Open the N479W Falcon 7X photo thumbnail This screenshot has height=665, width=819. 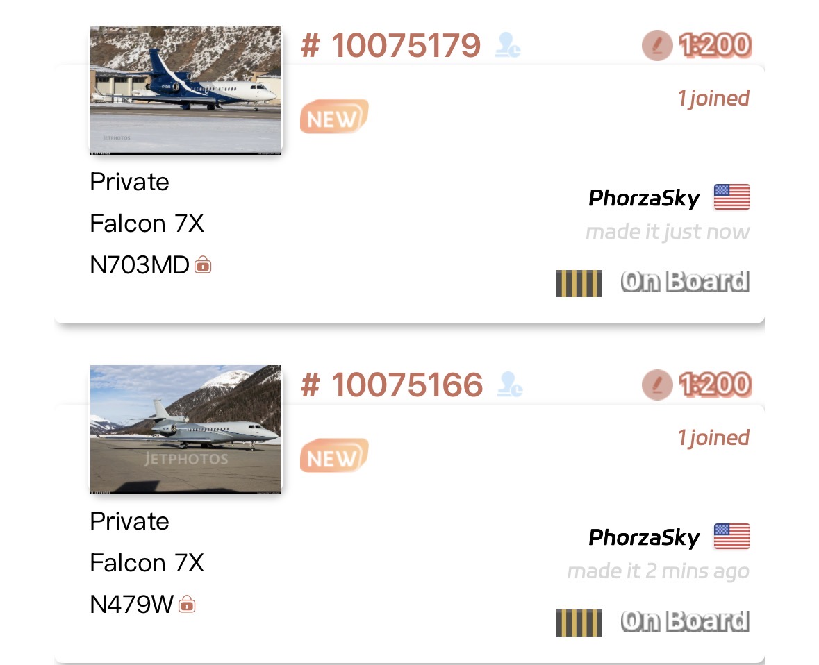[185, 429]
